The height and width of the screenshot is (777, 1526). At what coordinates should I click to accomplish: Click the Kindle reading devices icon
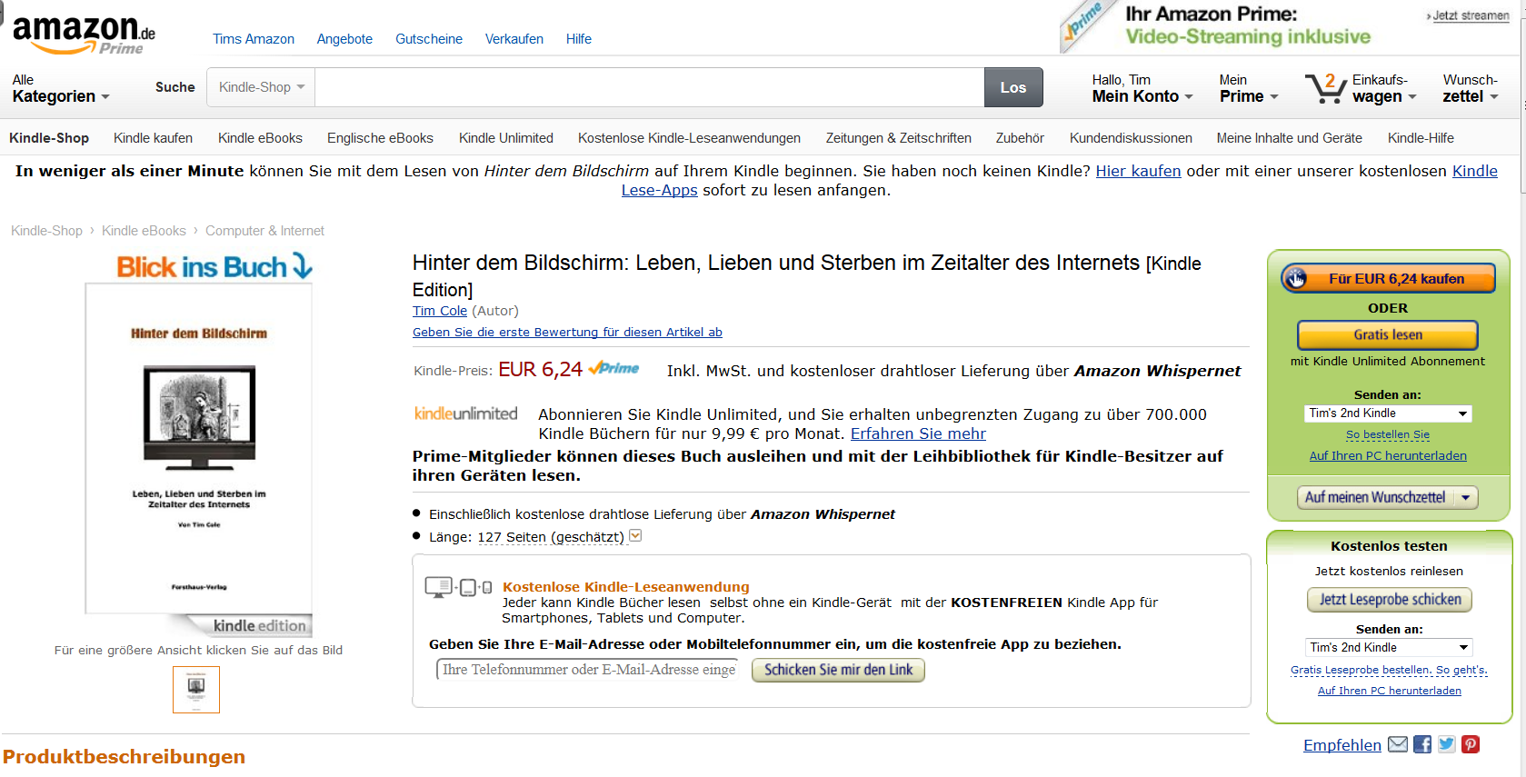(x=458, y=587)
